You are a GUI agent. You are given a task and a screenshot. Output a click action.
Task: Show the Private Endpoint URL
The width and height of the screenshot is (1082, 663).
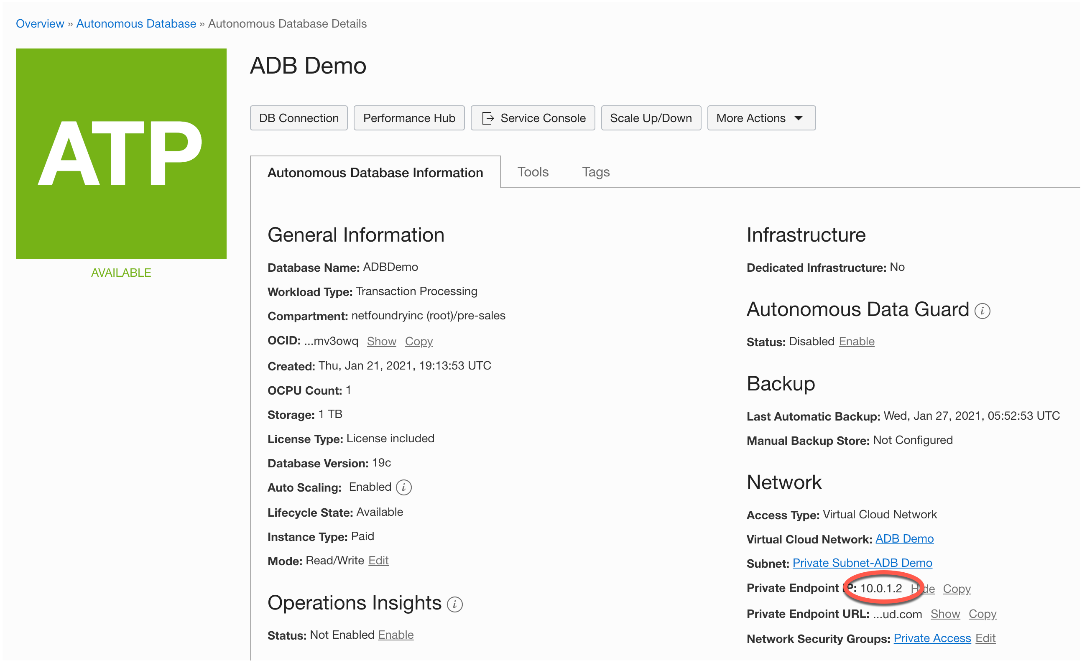pos(946,615)
